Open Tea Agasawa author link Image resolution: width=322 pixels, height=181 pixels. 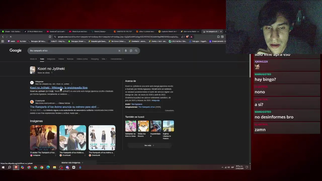tap(137, 104)
